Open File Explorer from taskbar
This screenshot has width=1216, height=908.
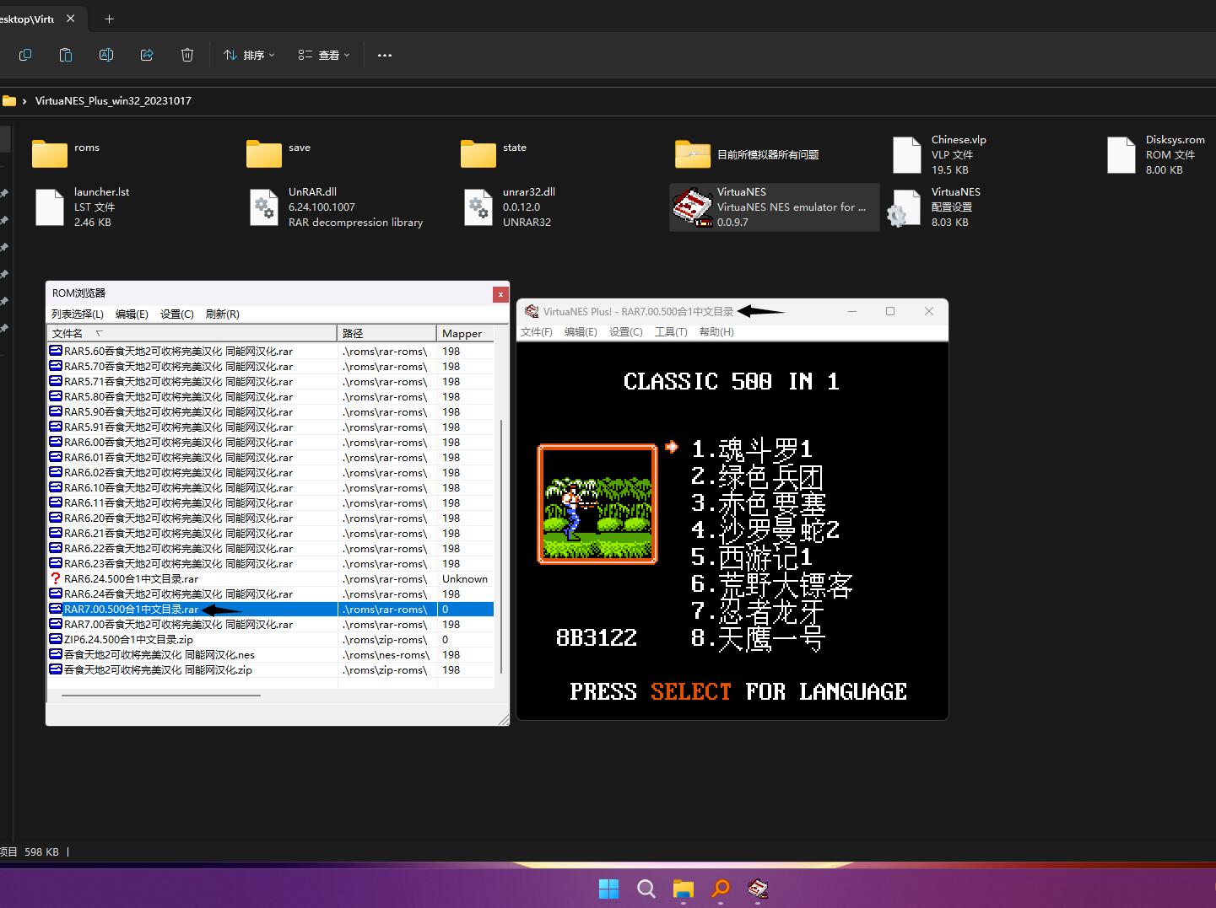pyautogui.click(x=684, y=889)
